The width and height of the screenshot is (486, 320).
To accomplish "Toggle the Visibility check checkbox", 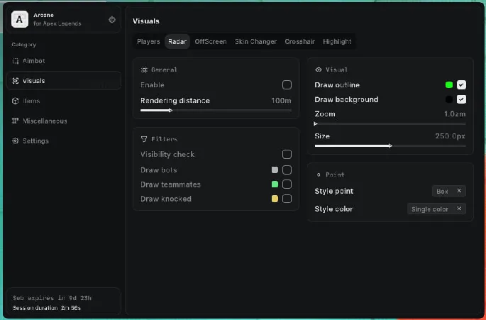I will [x=287, y=155].
